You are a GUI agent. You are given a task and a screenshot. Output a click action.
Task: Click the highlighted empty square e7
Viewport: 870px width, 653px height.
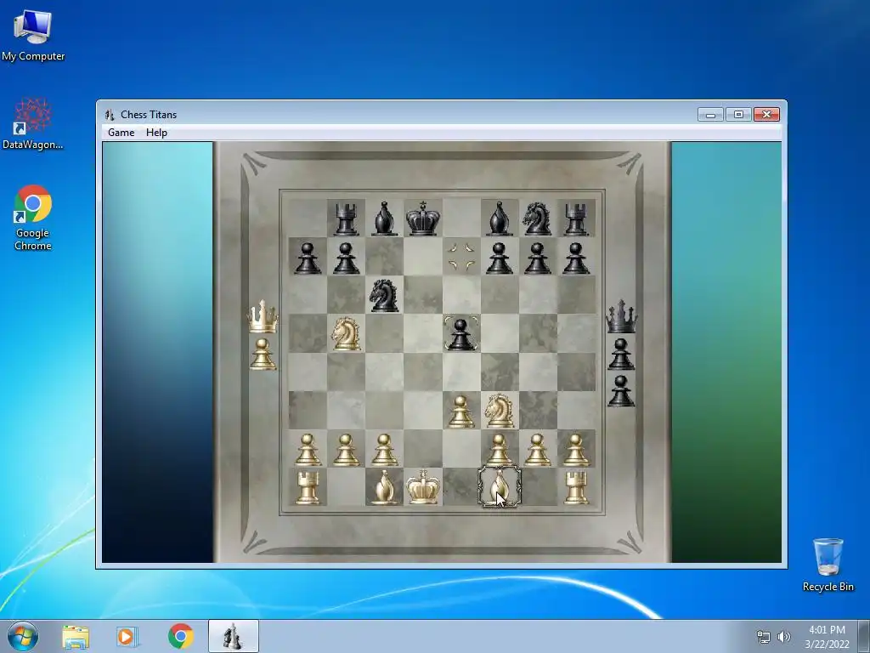pos(461,257)
